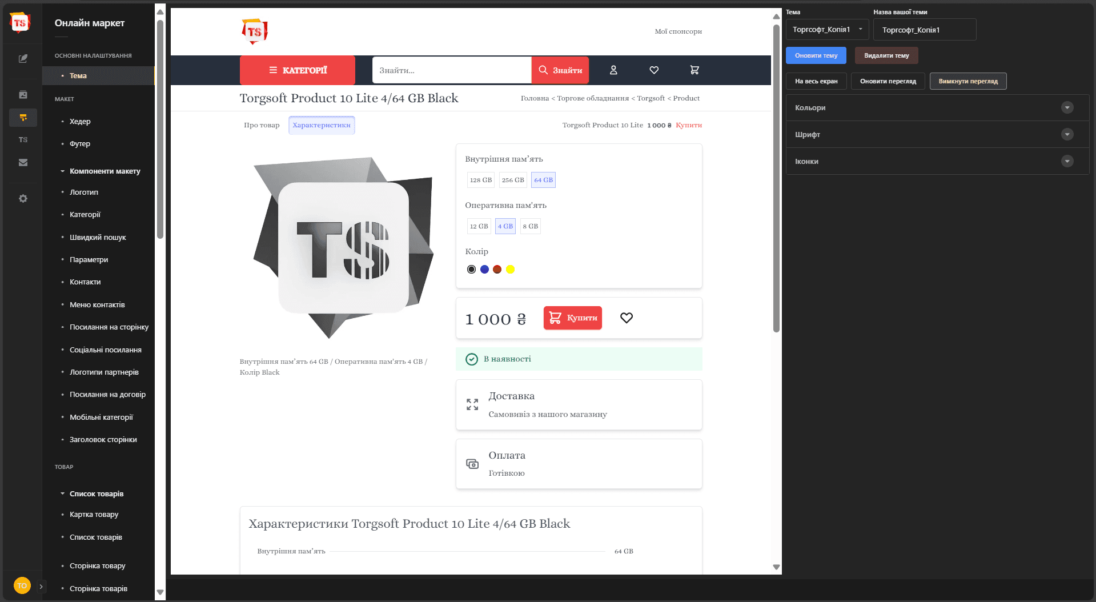The image size is (1096, 602).
Task: Click the payment cash icon
Action: (x=472, y=464)
